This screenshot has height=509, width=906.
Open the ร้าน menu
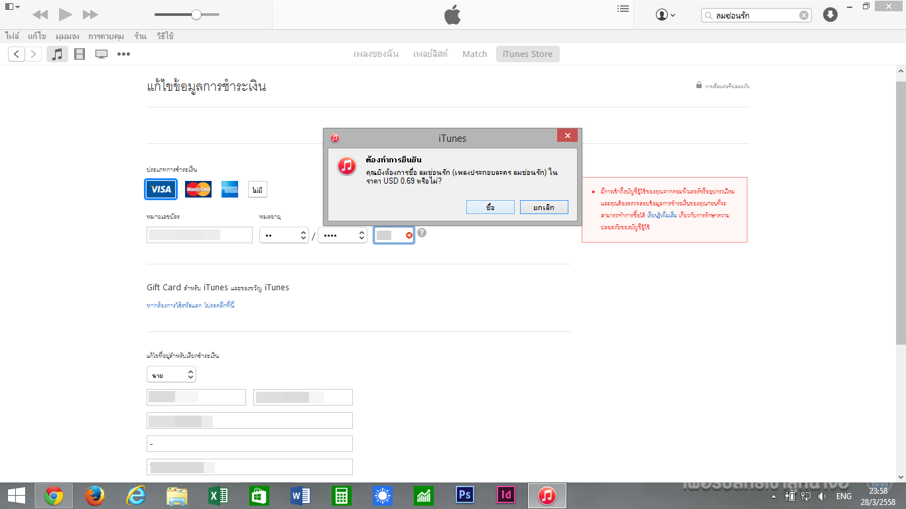[x=140, y=36]
